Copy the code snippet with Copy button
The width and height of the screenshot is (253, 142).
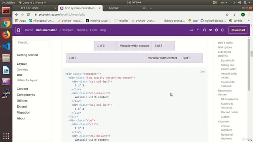pos(202,71)
